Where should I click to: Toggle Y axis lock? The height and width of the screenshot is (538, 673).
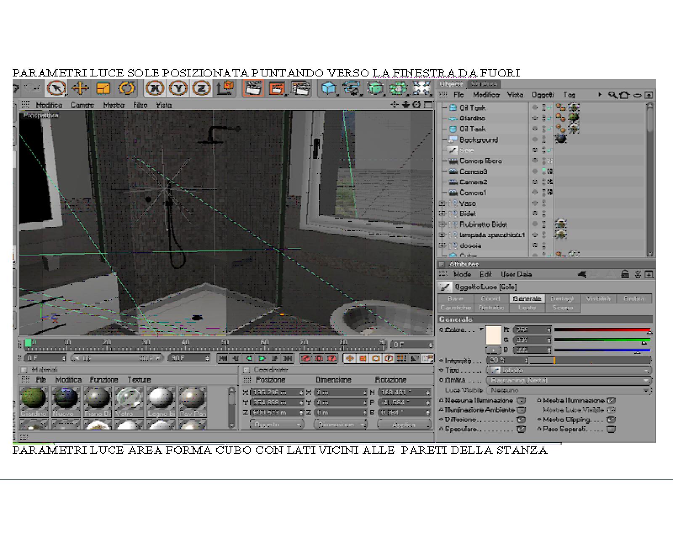coord(178,88)
